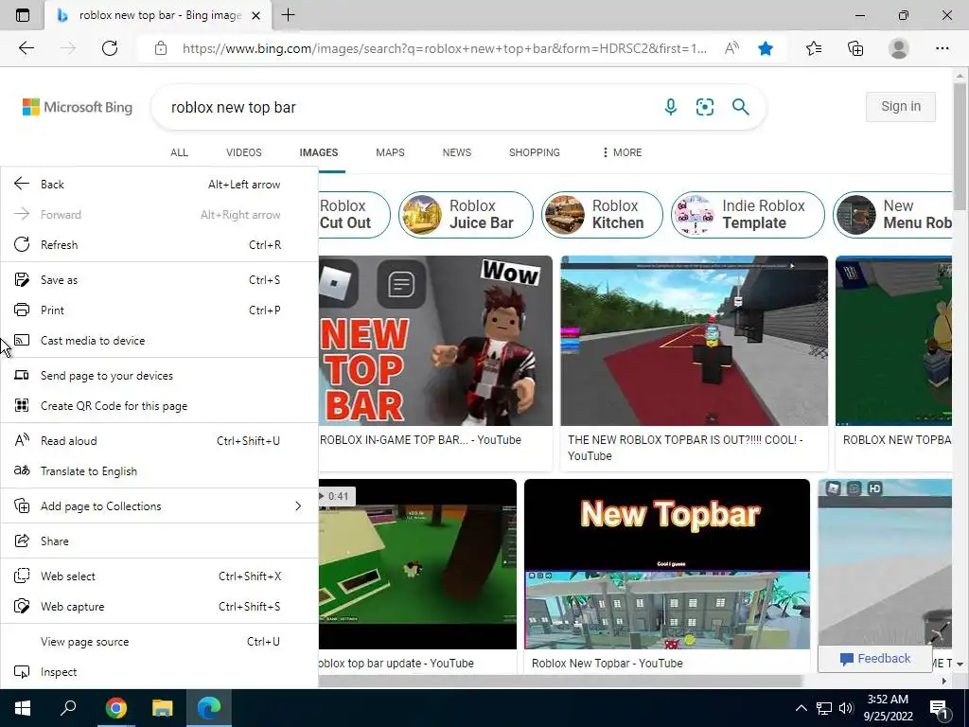Switch to the ALL tab
Screen dimensions: 969x727
(179, 152)
